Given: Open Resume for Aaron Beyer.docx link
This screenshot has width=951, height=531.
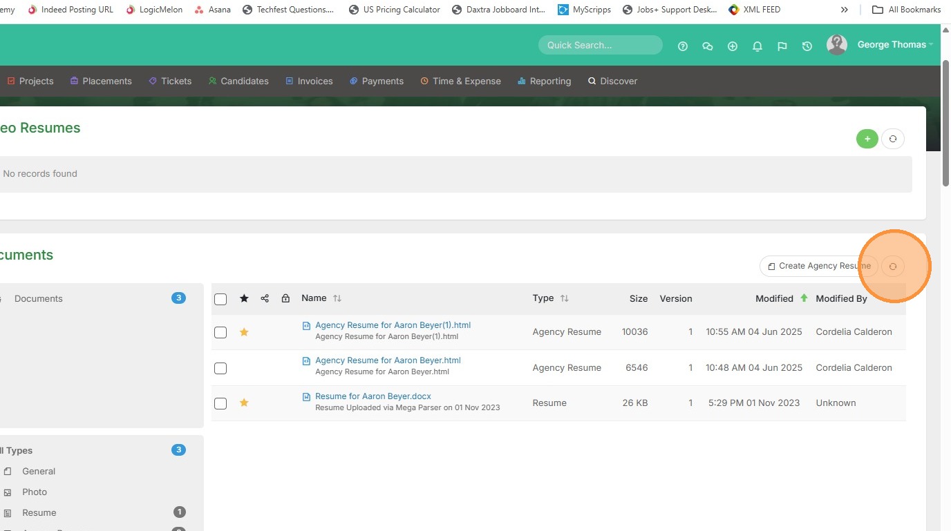Looking at the screenshot, I should (373, 396).
